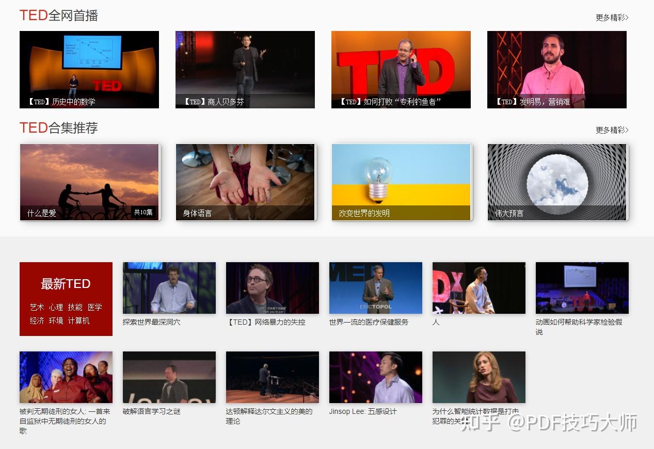654x449 pixels.
Task: Open more in TED合集推荐 section
Action: [612, 130]
